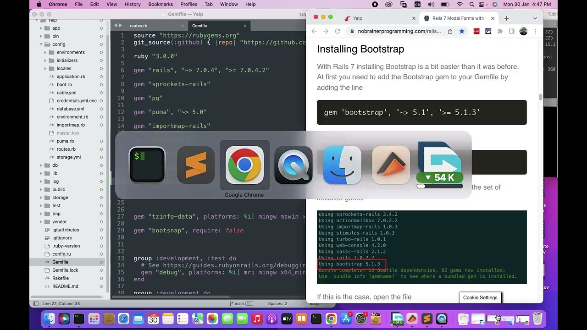Click the gem "bootsnap" code line
587x330 pixels.
coord(188,231)
